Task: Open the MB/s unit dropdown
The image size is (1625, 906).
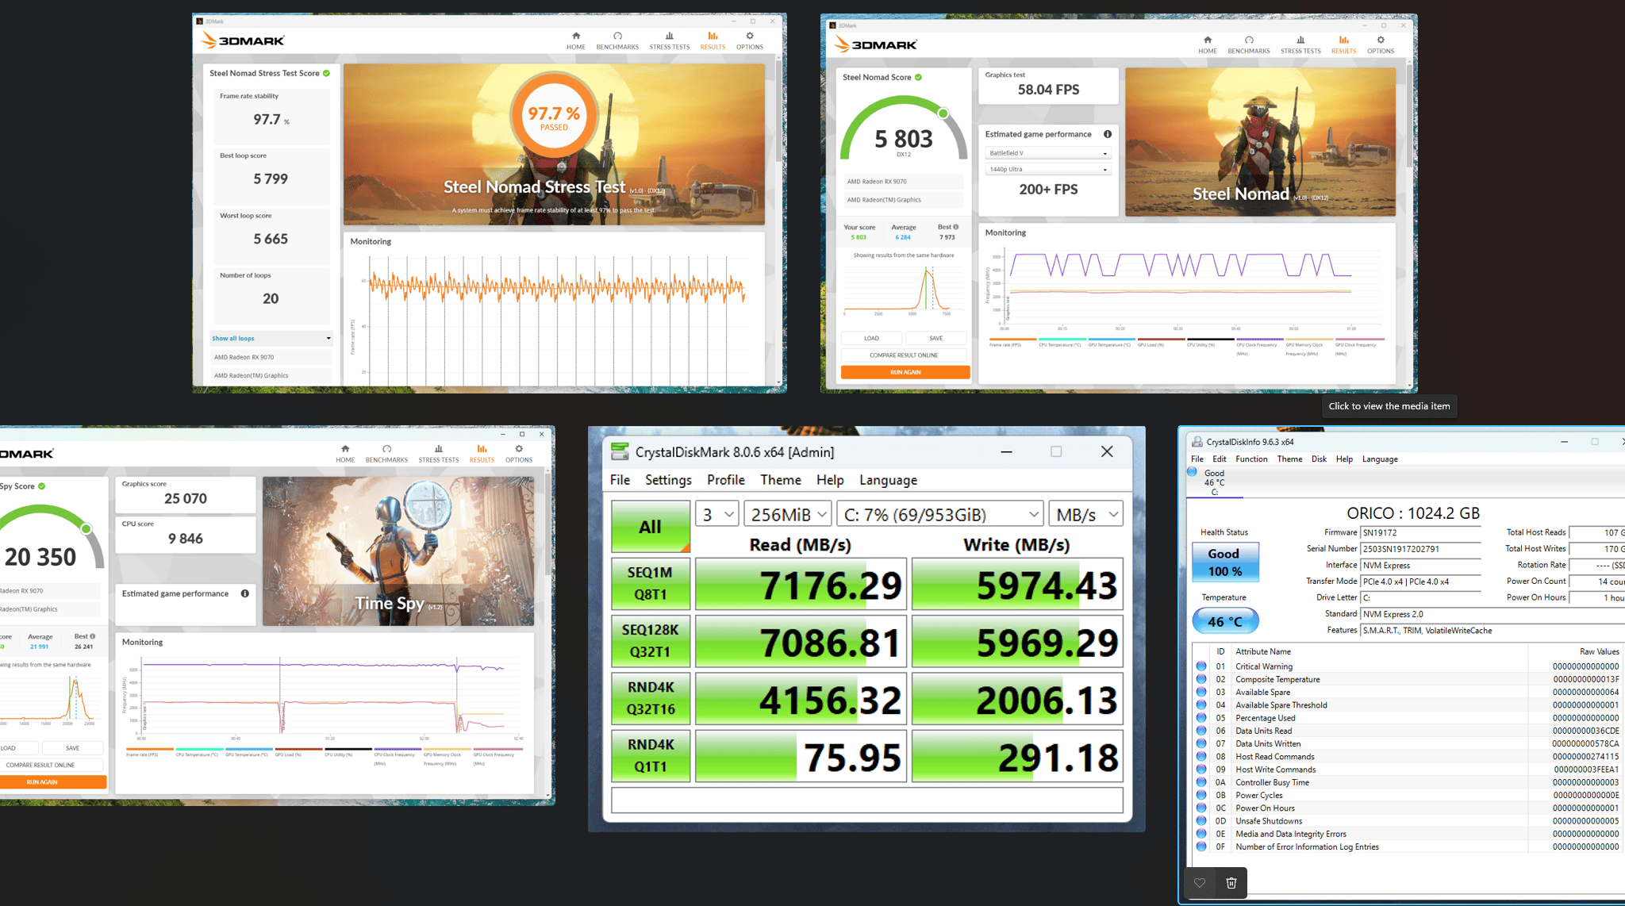Action: (x=1085, y=515)
